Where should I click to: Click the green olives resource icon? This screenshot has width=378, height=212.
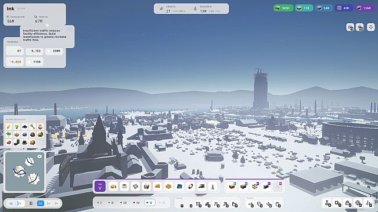(x=17, y=127)
